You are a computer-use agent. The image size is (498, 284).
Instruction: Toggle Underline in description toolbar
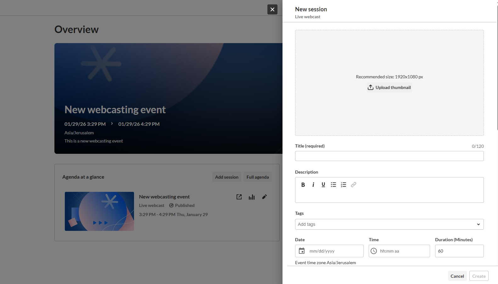click(323, 185)
